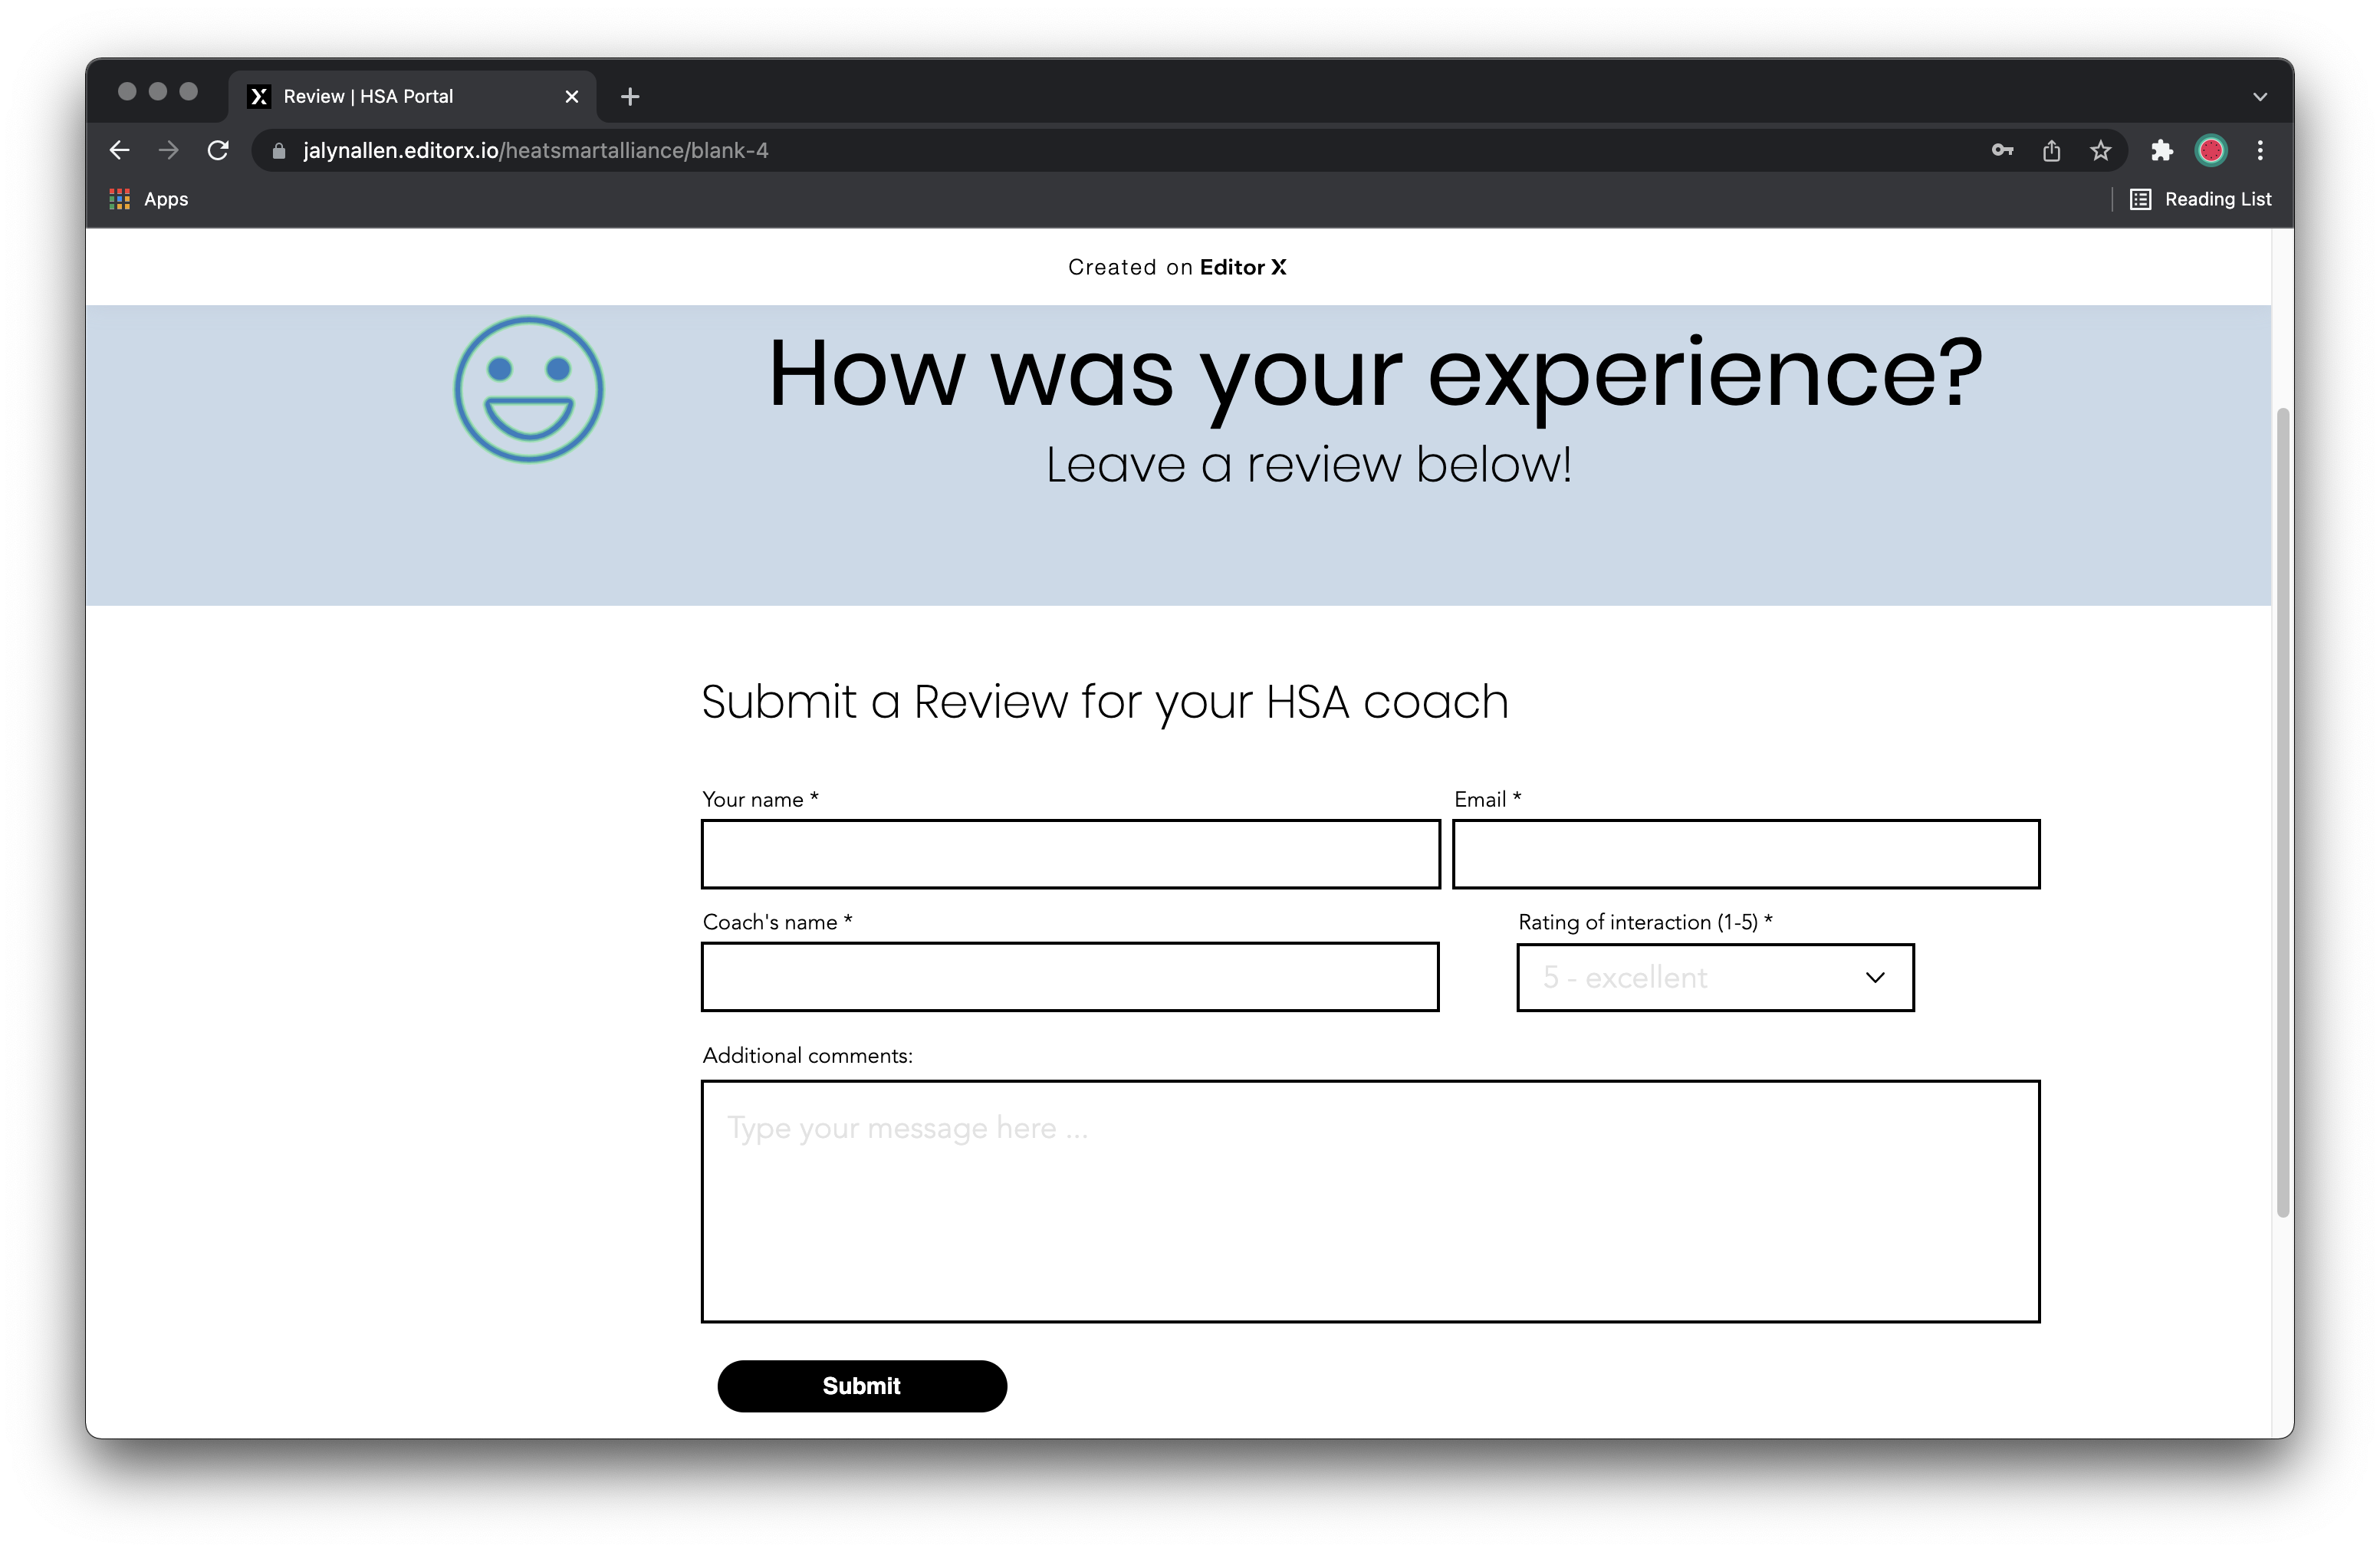Bookmark this page with star icon

(x=2100, y=150)
